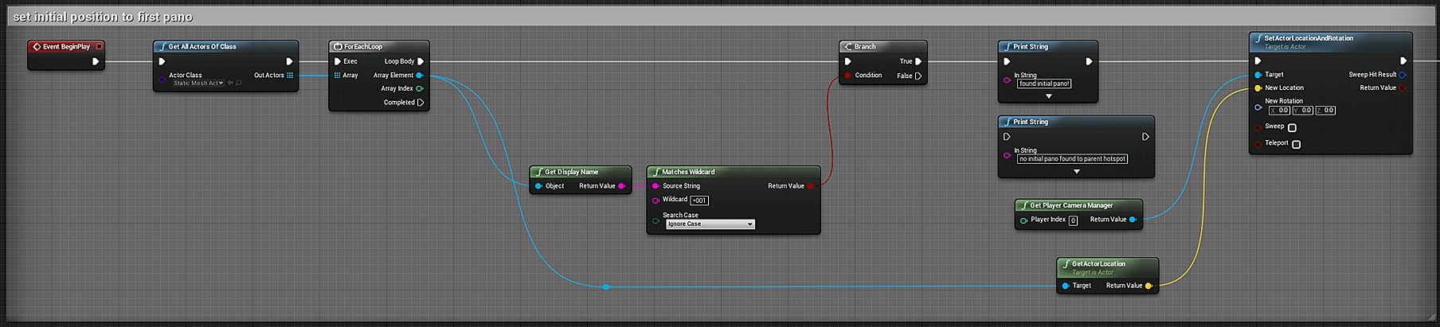Click Get All Actors Of Class exec input pin
Screen dimensions: 1440x327
(162, 61)
